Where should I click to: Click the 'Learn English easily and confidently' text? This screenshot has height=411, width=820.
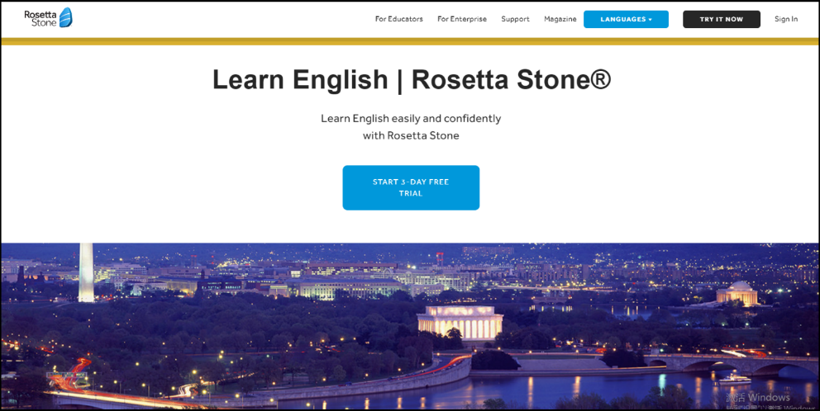411,119
